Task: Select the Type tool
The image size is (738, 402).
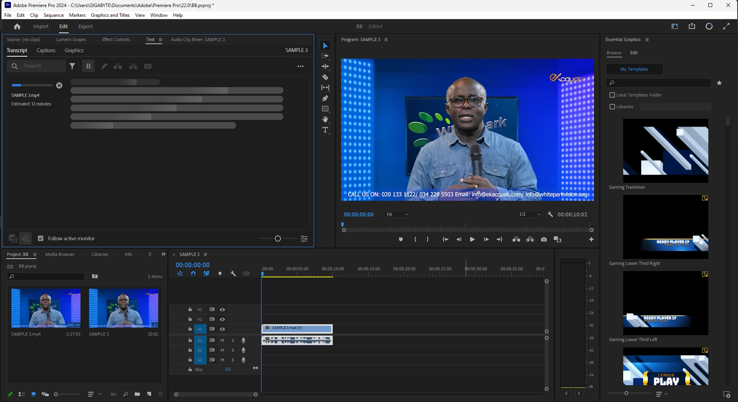Action: [x=325, y=130]
